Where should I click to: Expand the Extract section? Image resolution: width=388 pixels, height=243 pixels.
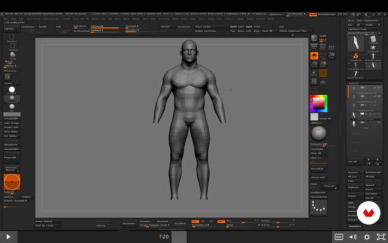coord(353,220)
